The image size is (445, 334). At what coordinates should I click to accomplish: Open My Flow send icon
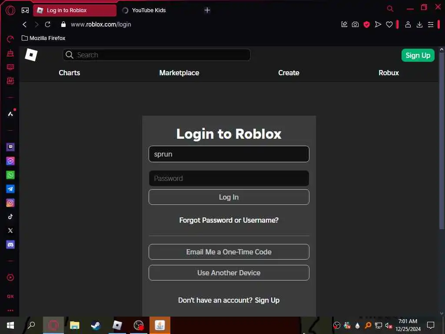[x=378, y=24]
